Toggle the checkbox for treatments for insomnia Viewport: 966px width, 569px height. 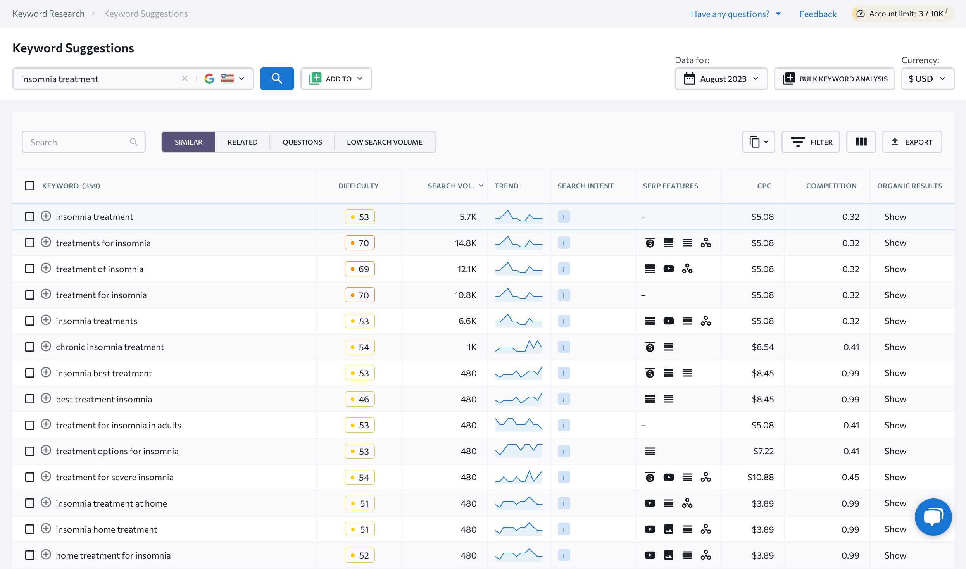coord(31,243)
